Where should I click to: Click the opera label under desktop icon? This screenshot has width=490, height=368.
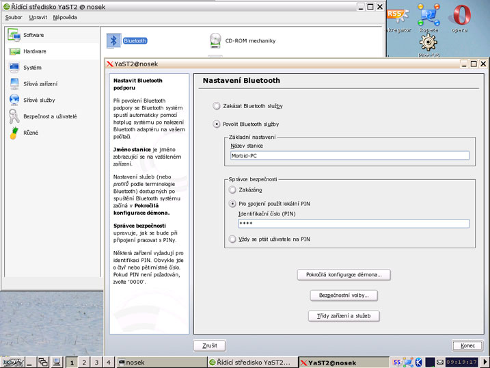459,30
